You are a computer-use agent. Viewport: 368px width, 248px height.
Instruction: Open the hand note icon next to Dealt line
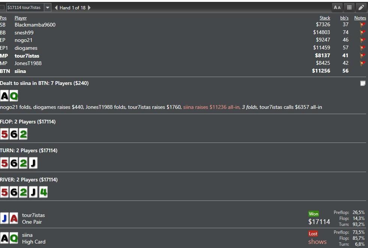click(x=363, y=83)
